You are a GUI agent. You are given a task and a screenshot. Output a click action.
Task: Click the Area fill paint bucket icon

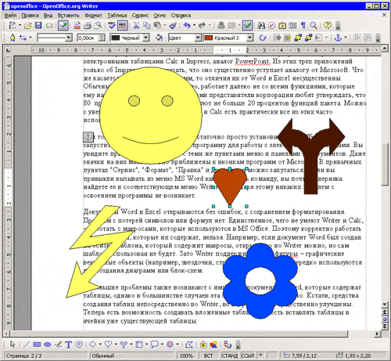click(x=159, y=38)
